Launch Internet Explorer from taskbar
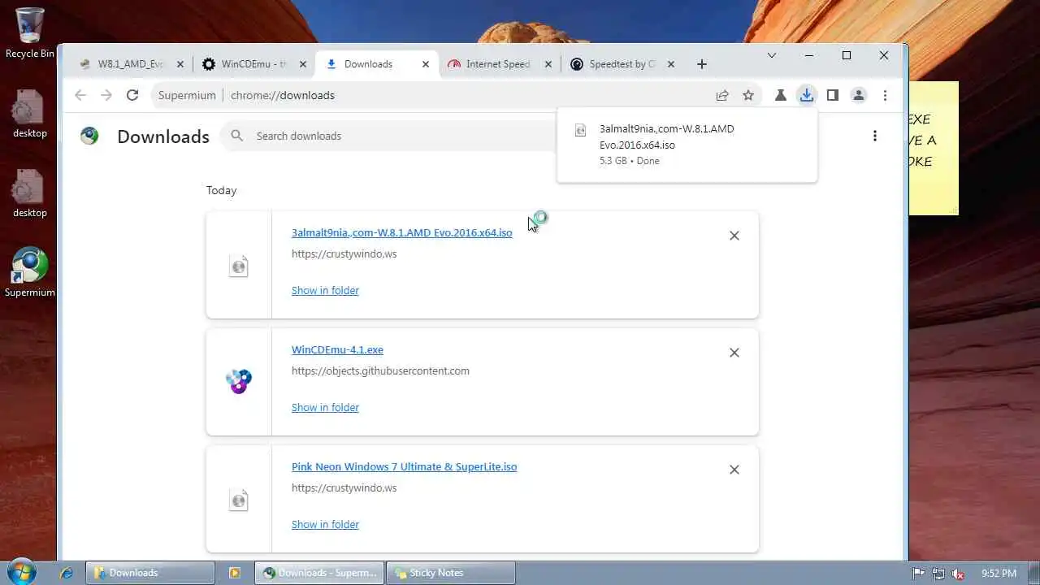Image resolution: width=1040 pixels, height=585 pixels. coord(67,573)
